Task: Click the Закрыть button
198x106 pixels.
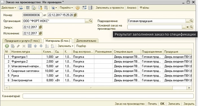Action: [189, 104]
